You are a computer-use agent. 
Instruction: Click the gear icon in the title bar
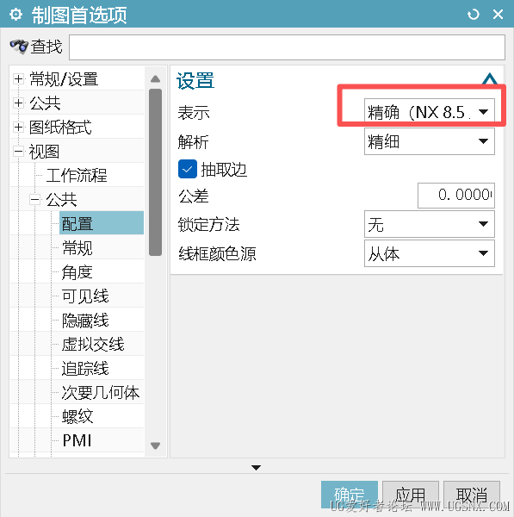[x=15, y=14]
